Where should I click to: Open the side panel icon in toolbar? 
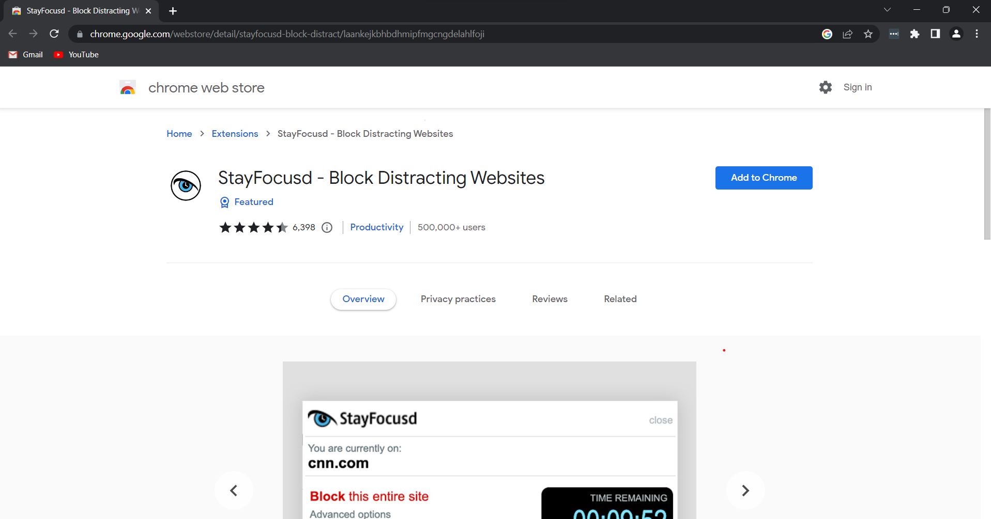pos(935,34)
